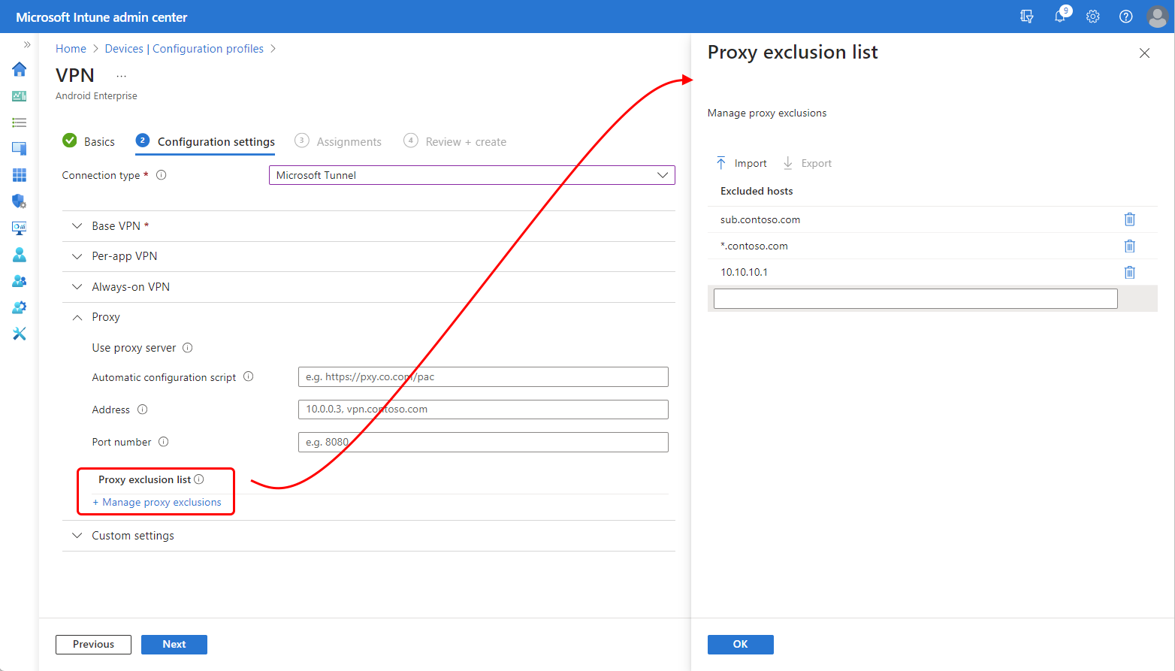Screen dimensions: 1175x671
Task: Open the Devices icon in sidebar
Action: 20,149
